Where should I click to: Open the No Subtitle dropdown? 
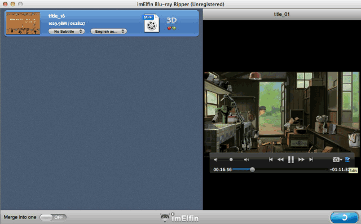(67, 31)
